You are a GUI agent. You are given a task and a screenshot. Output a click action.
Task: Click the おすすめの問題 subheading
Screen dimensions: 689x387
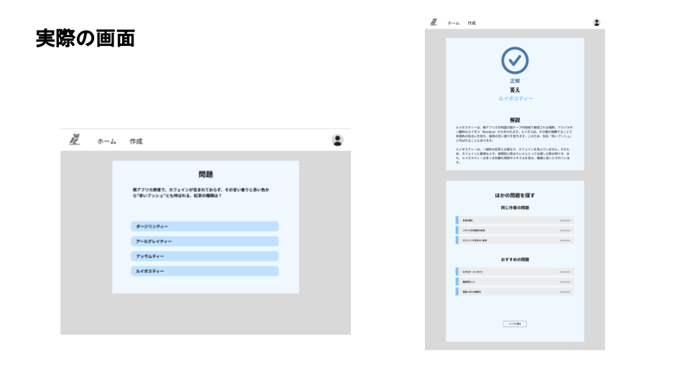[x=515, y=259]
